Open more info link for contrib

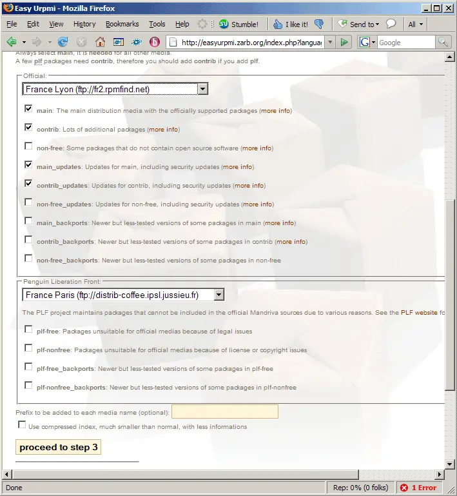click(x=163, y=130)
